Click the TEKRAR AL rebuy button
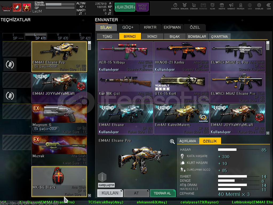The height and width of the screenshot is (205, 273). [163, 193]
